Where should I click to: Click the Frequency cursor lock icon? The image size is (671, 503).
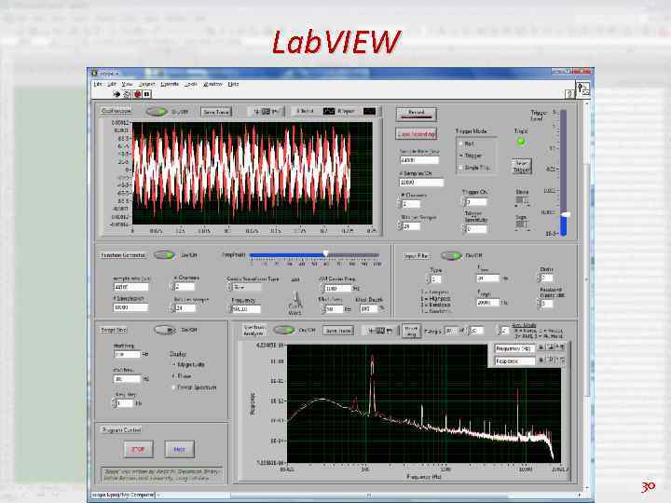pyautogui.click(x=541, y=347)
